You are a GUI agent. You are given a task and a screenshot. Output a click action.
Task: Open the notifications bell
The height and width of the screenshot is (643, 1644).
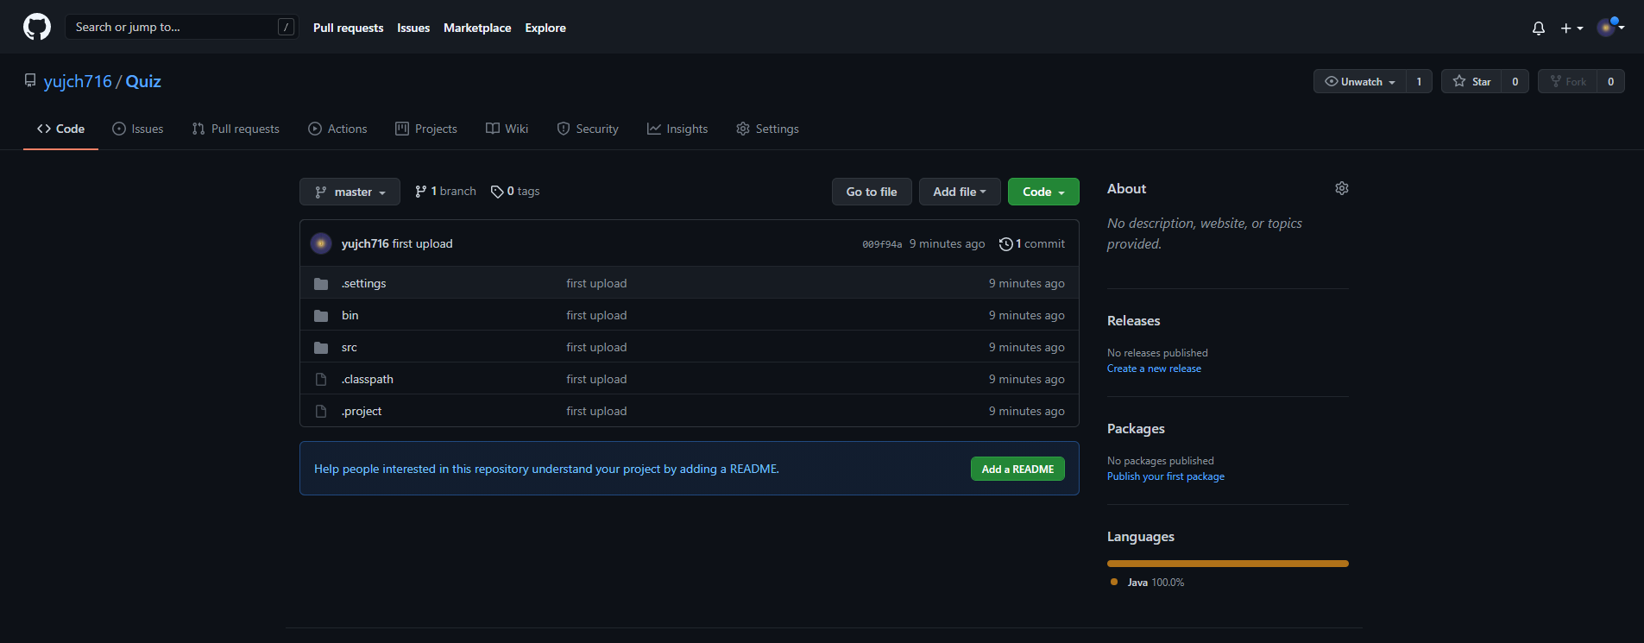click(1539, 28)
